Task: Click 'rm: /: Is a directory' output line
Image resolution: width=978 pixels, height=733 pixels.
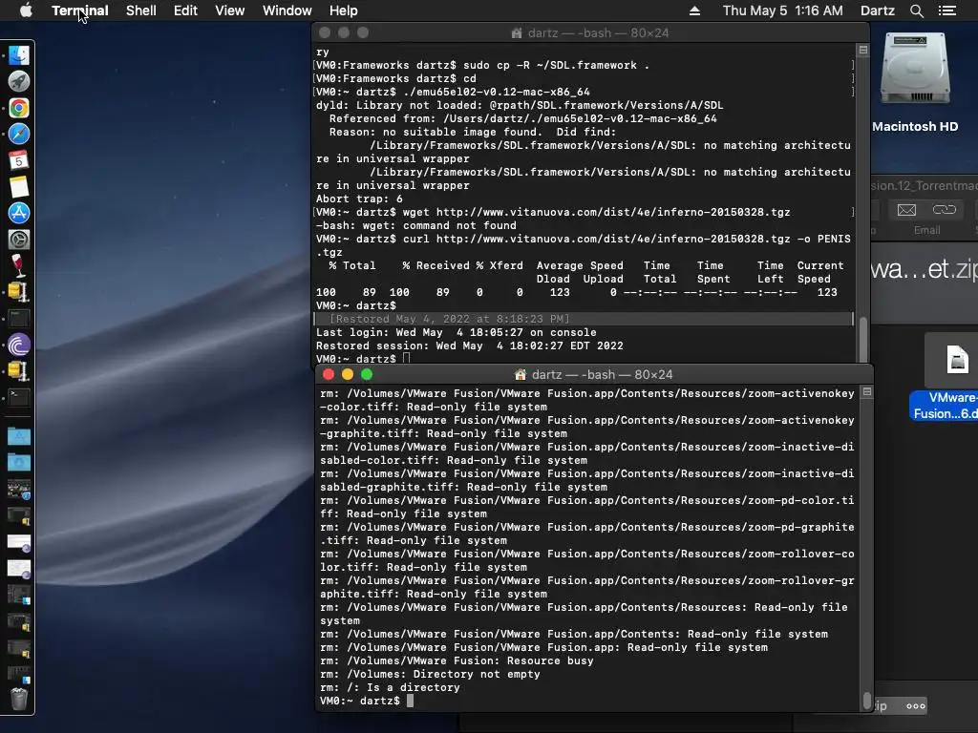Action: 390,687
